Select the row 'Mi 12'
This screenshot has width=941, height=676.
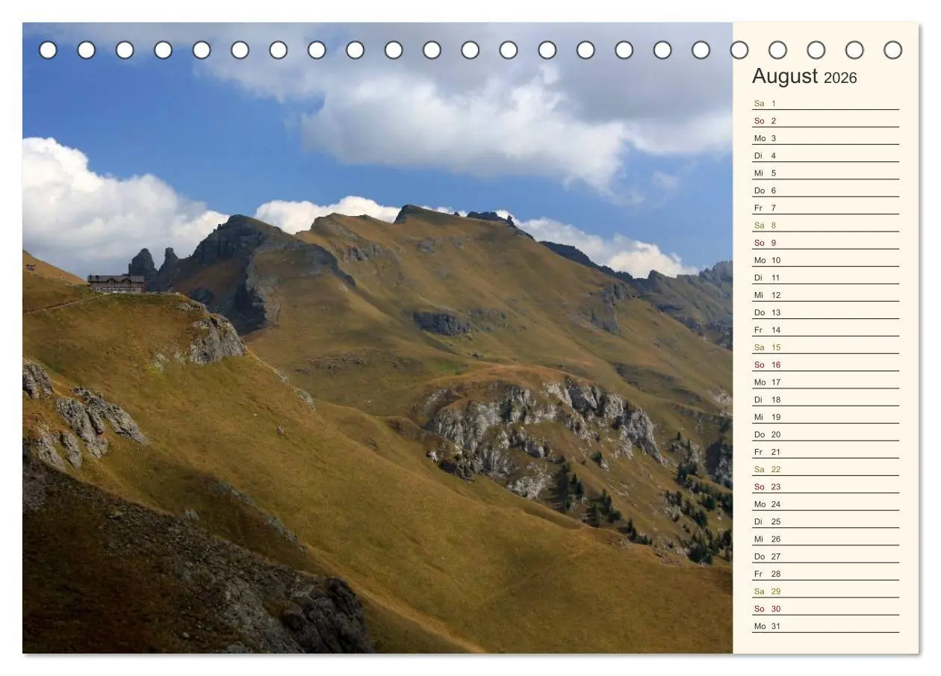tap(825, 295)
